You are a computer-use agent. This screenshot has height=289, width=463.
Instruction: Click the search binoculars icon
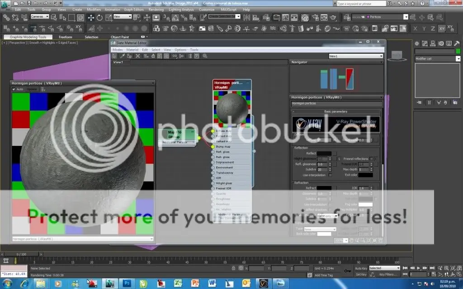pyautogui.click(x=390, y=3)
